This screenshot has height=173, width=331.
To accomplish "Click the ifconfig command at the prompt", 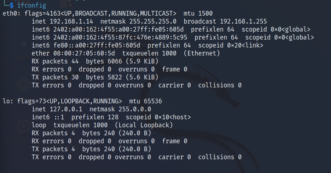I will tap(32, 5).
